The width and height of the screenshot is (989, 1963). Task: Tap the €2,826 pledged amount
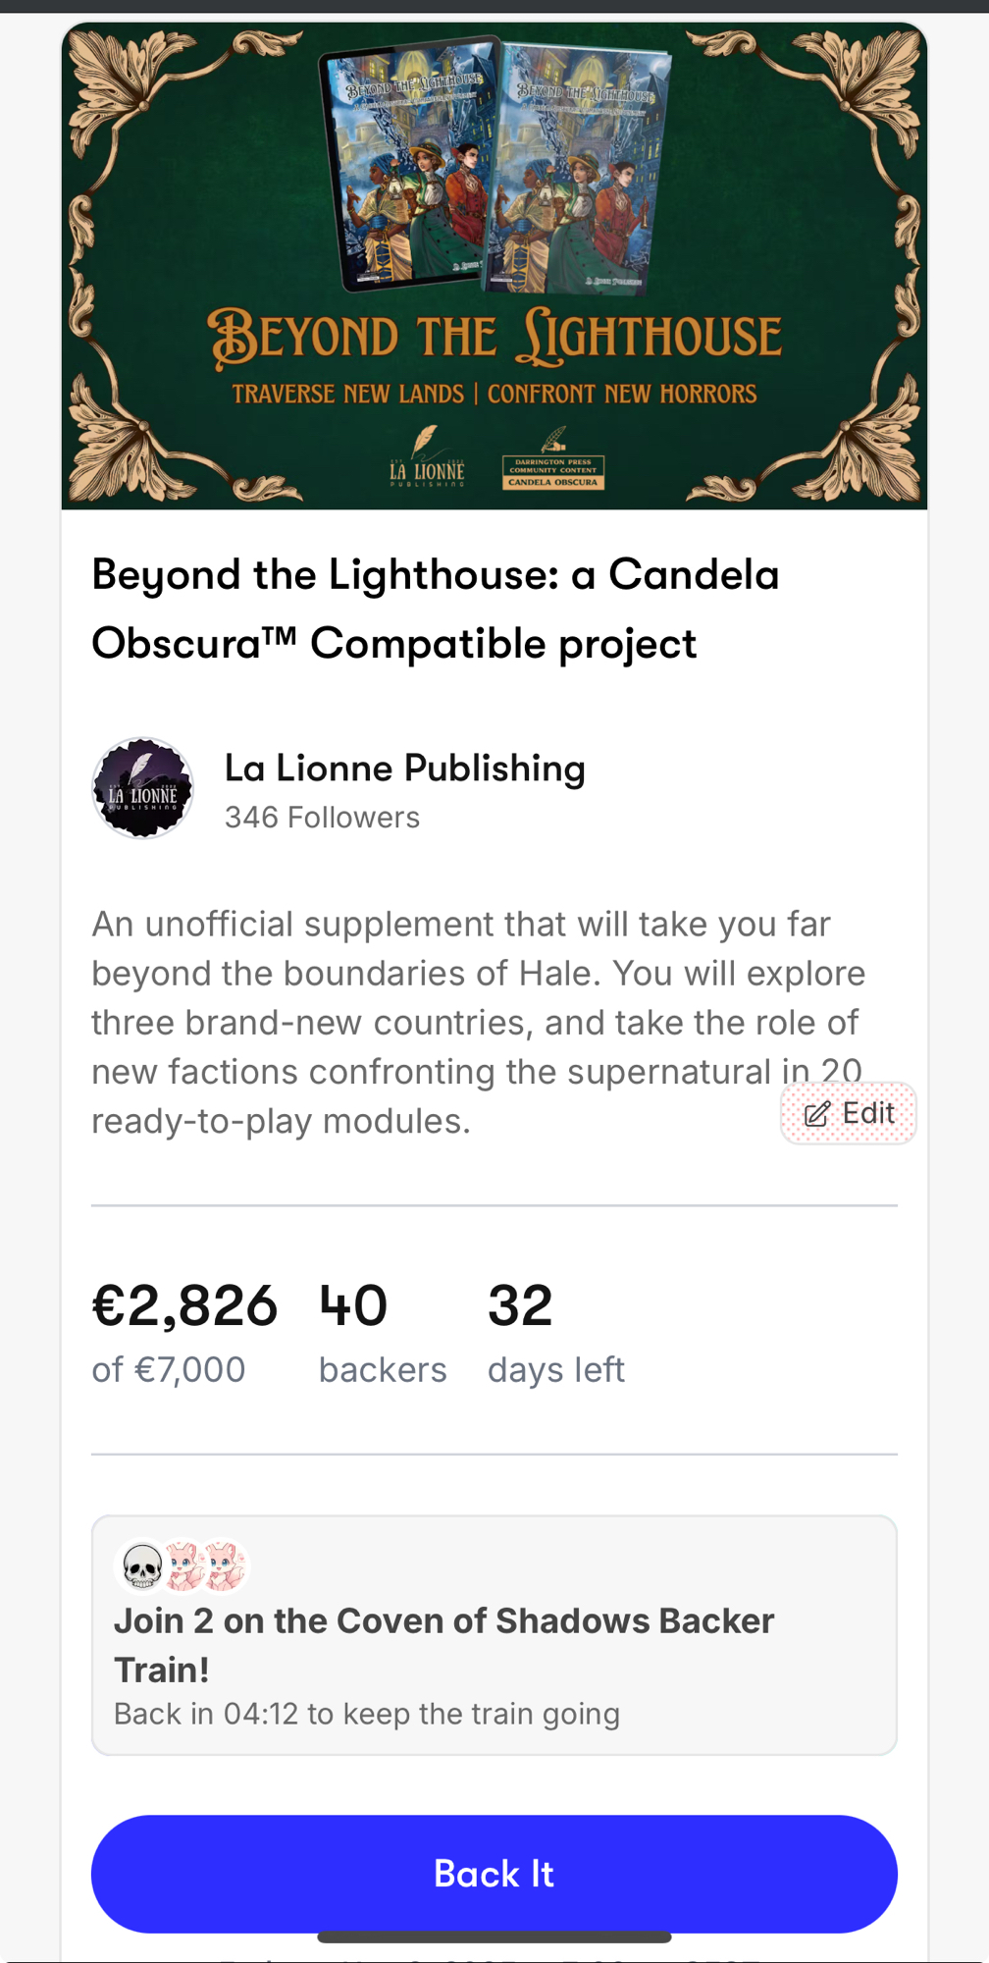click(x=184, y=1306)
